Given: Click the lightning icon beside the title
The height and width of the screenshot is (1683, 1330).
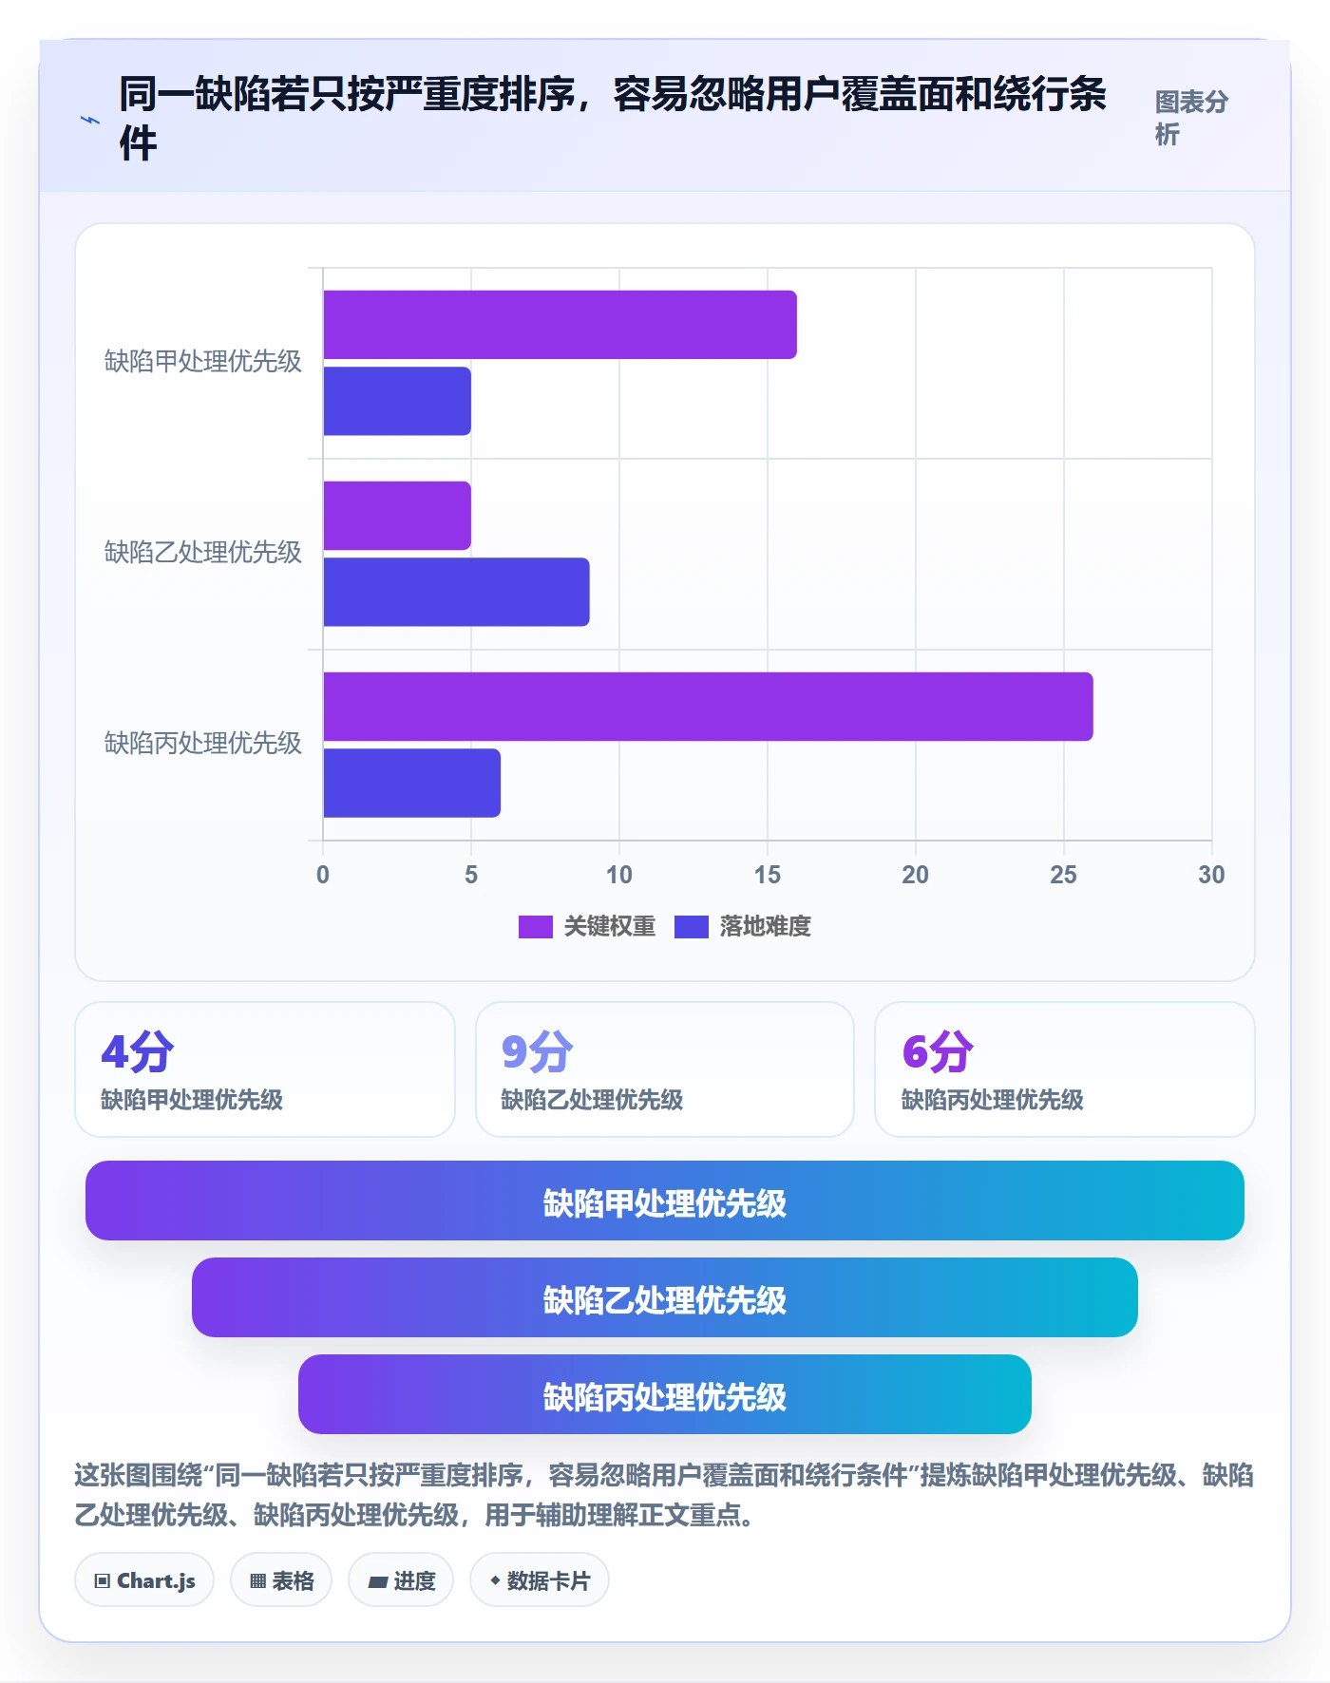Looking at the screenshot, I should (90, 120).
